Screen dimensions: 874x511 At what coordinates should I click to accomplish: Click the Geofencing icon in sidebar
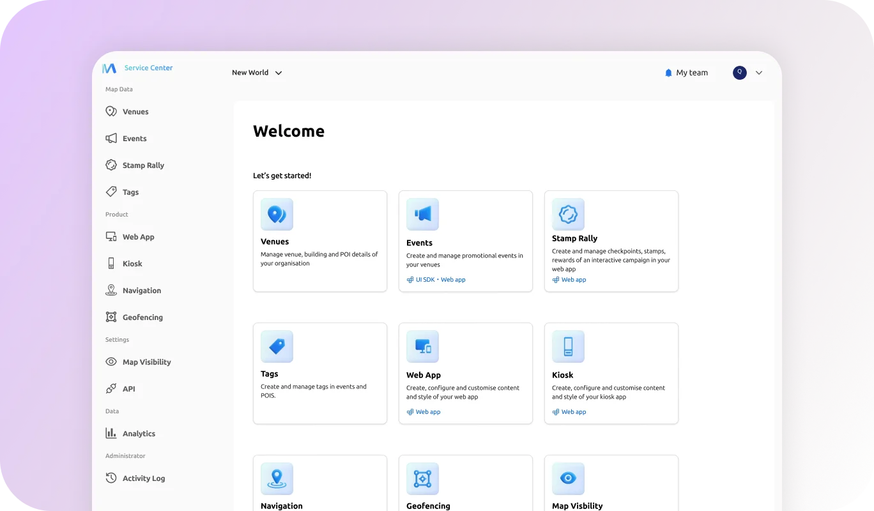[x=111, y=317]
